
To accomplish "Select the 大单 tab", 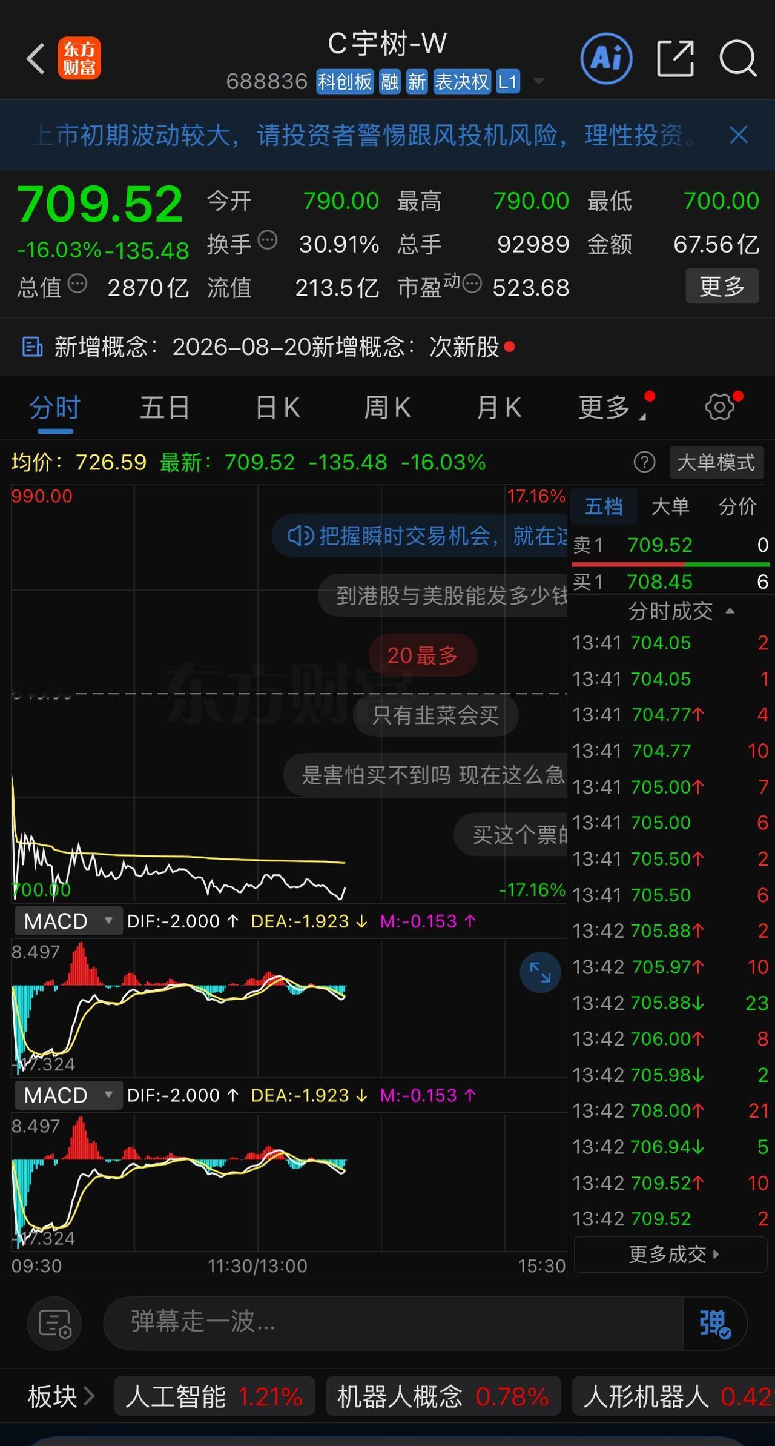I will (670, 506).
